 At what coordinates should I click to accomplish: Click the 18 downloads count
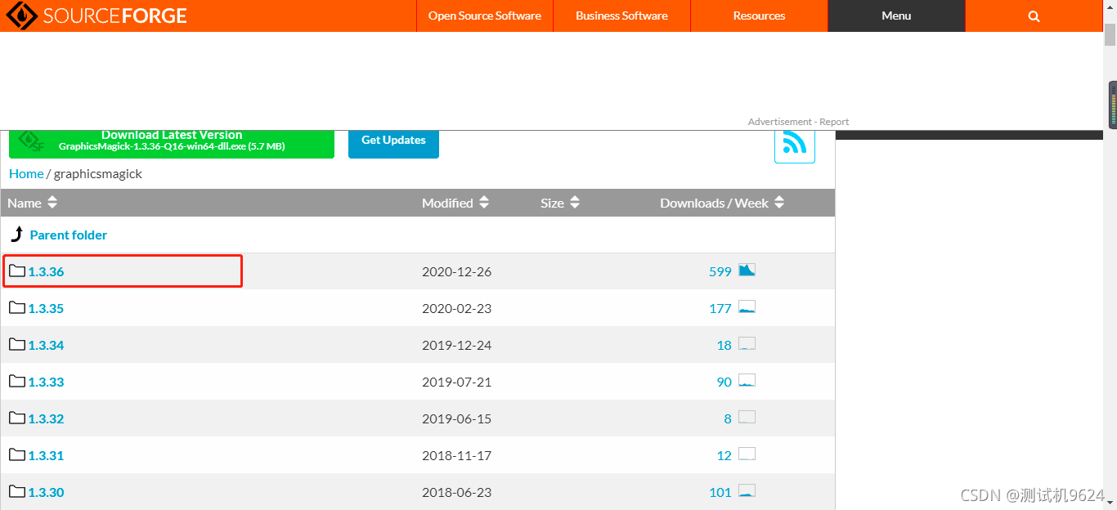(x=724, y=345)
